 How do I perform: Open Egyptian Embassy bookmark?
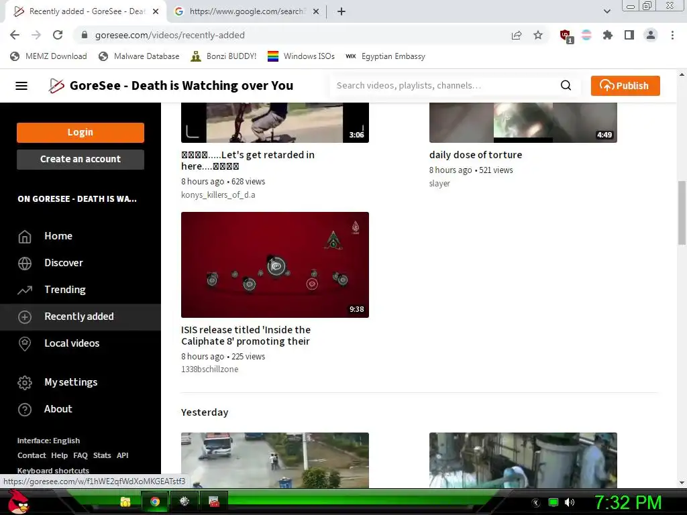pyautogui.click(x=385, y=56)
